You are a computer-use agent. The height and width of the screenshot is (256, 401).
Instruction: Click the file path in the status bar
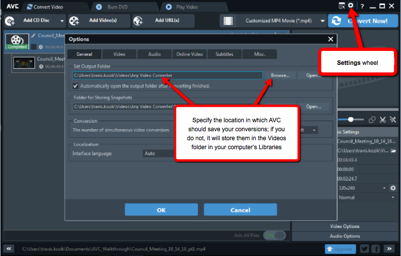pyautogui.click(x=114, y=249)
